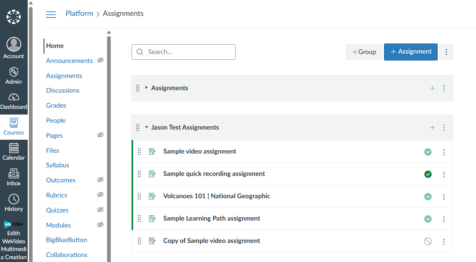The height and width of the screenshot is (262, 476).
Task: Open options for Copy of Sample video assignment
Action: click(444, 241)
